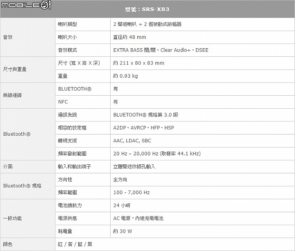
Task: Click the 耗電量 label
Action: [65, 231]
